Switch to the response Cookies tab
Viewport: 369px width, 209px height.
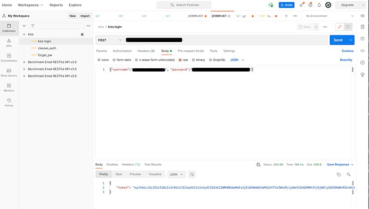click(112, 165)
